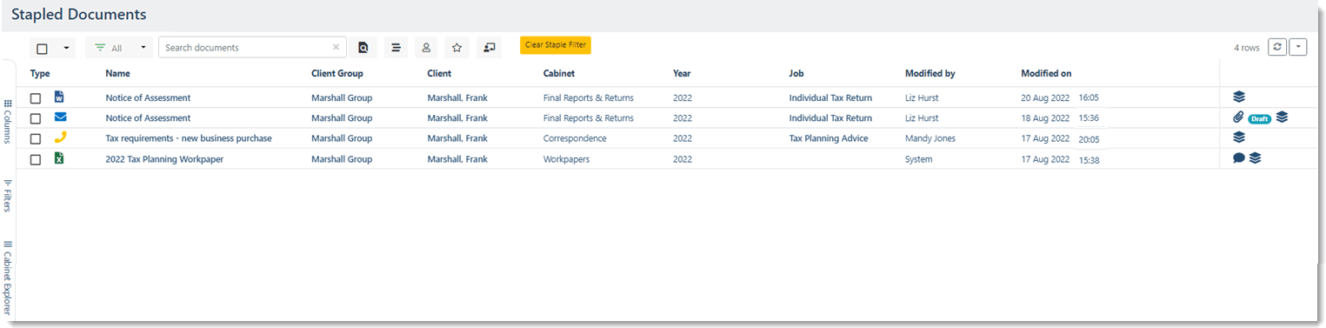This screenshot has height=328, width=1326.
Task: Click Tax Planning Advice job link
Action: pos(829,138)
